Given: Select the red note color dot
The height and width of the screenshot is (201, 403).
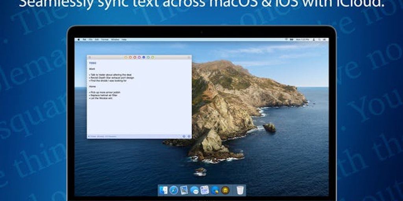Looking at the screenshot, I should pyautogui.click(x=135, y=57).
